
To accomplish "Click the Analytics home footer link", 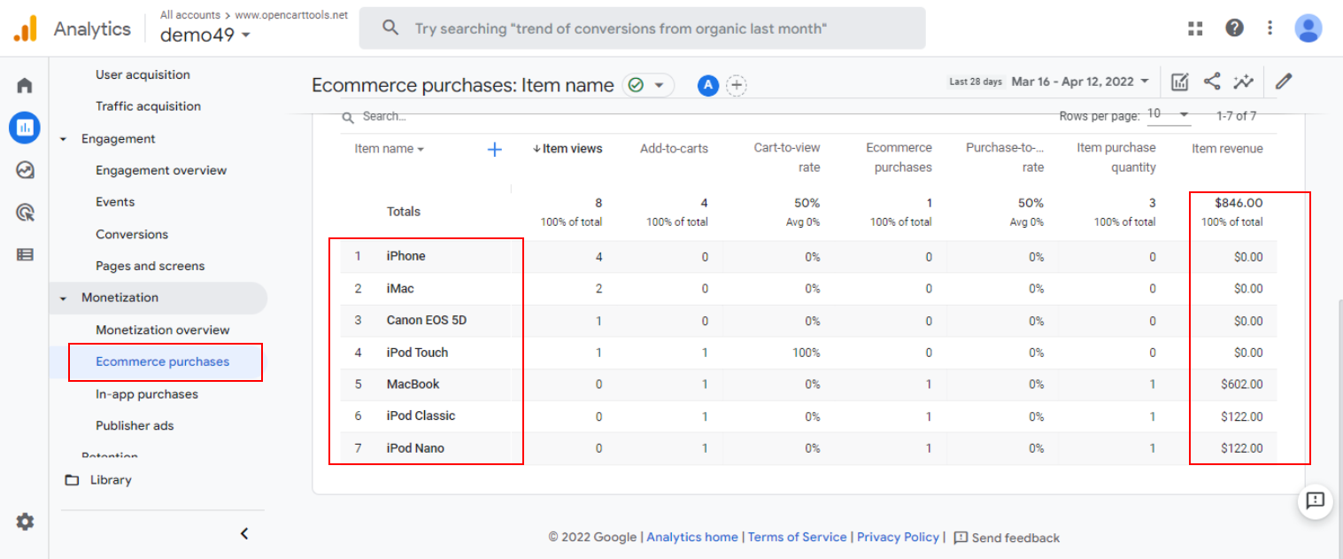I will pos(692,537).
